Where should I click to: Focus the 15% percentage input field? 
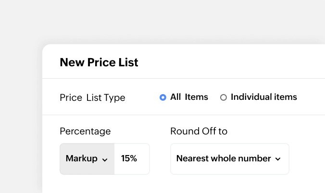pyautogui.click(x=132, y=158)
